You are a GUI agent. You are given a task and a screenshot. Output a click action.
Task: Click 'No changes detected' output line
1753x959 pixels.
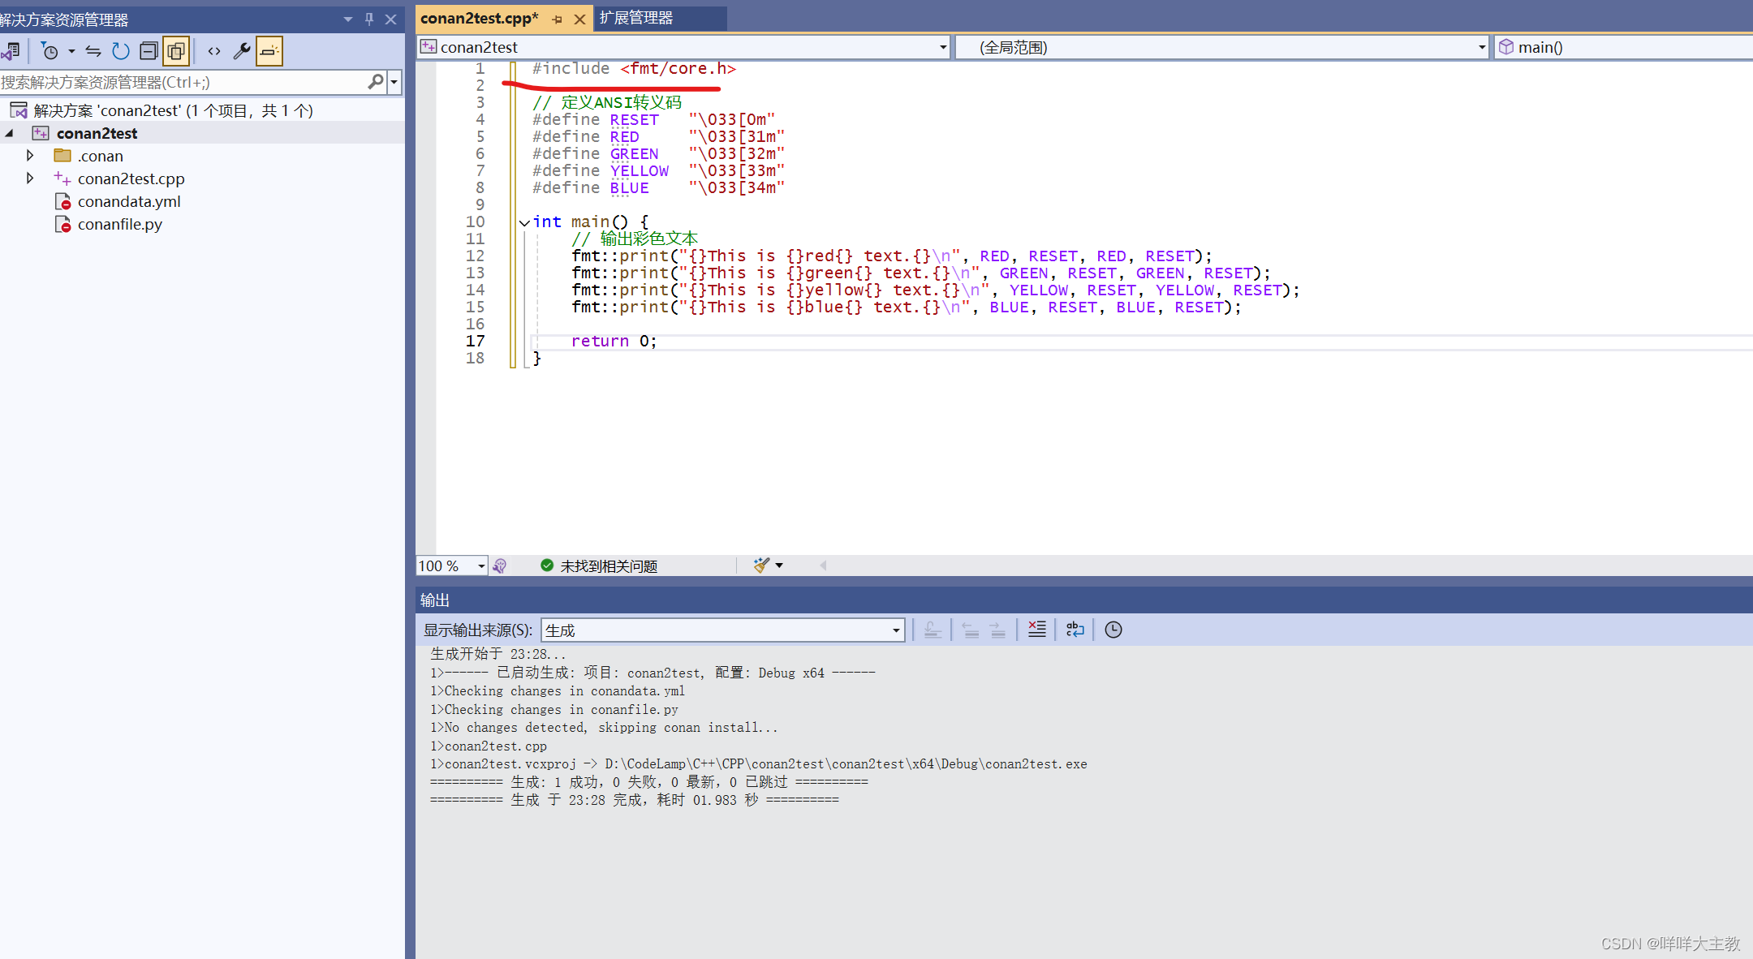tap(604, 728)
